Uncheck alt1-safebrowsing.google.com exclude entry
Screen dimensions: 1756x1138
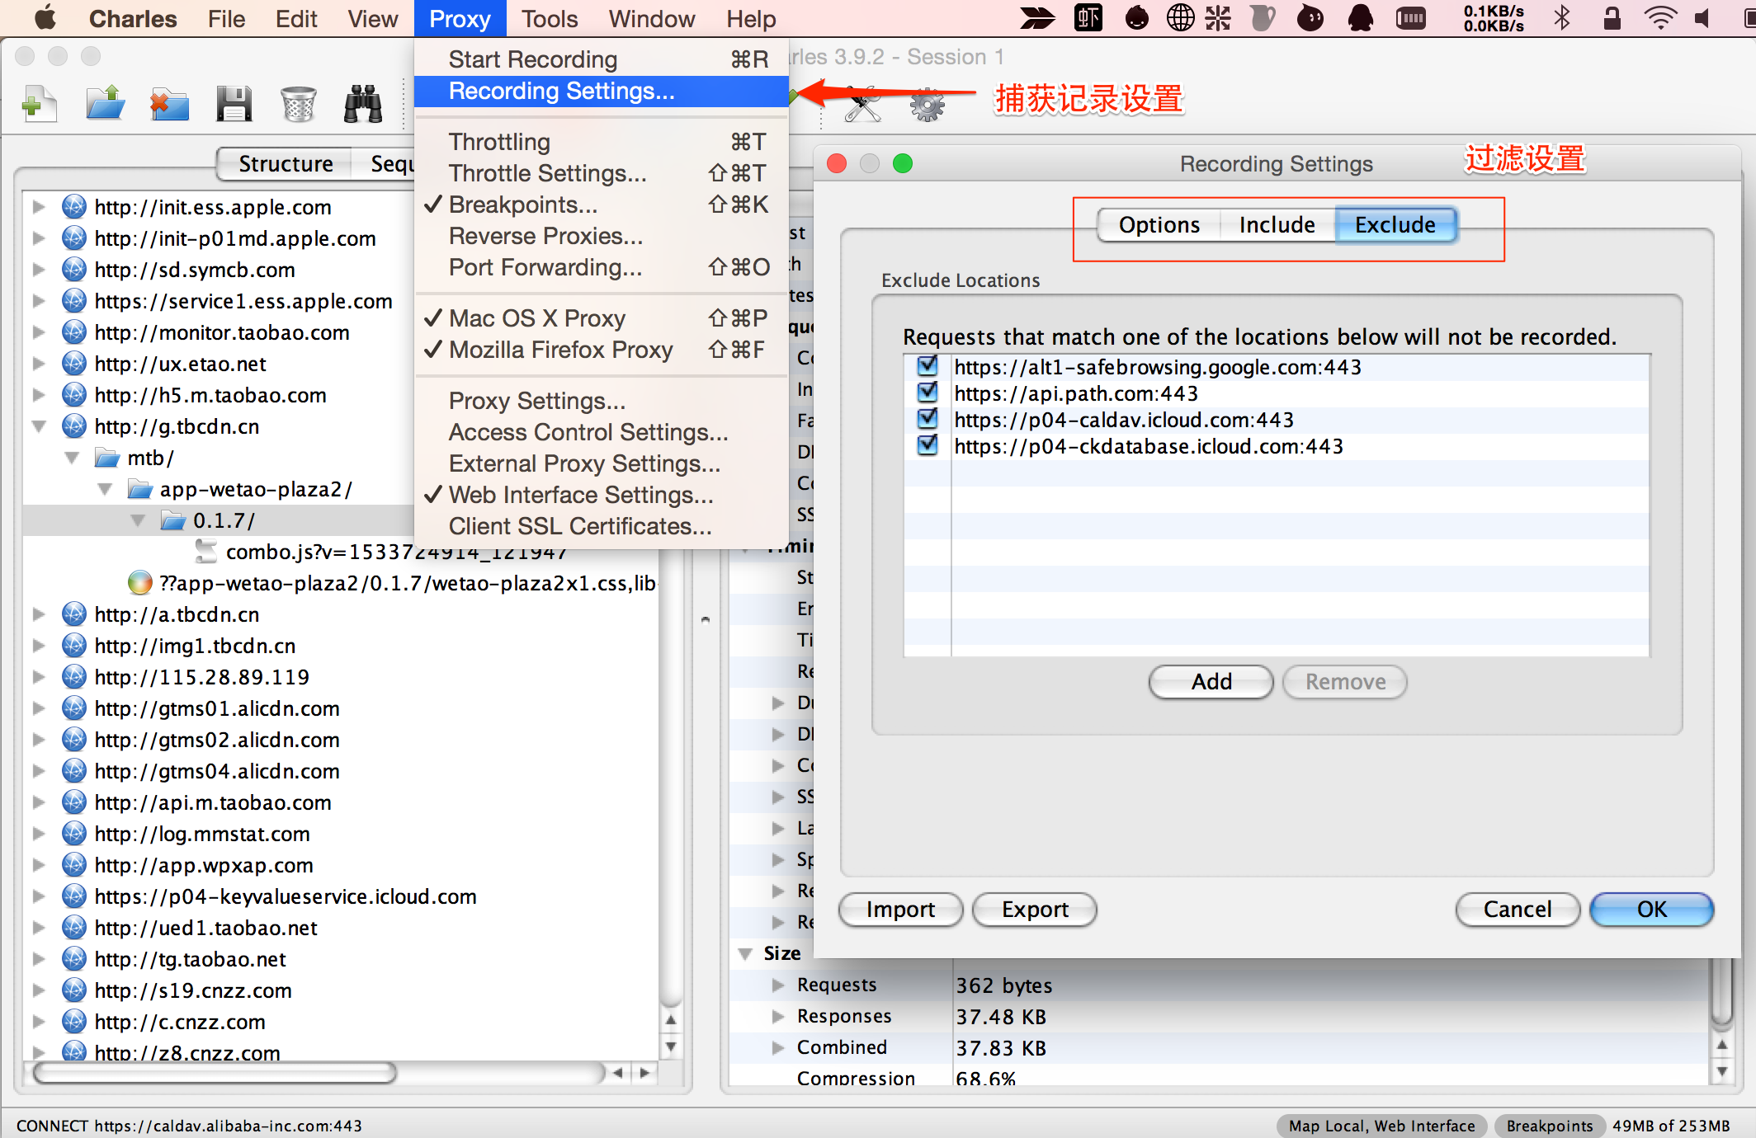click(928, 365)
